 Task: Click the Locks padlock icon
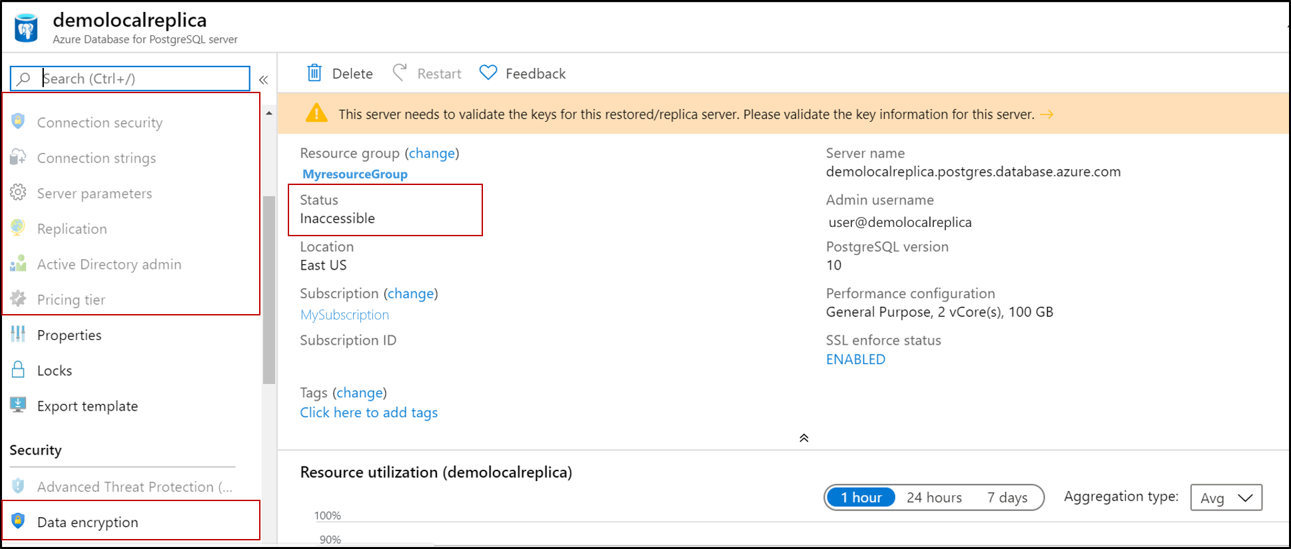click(x=18, y=369)
